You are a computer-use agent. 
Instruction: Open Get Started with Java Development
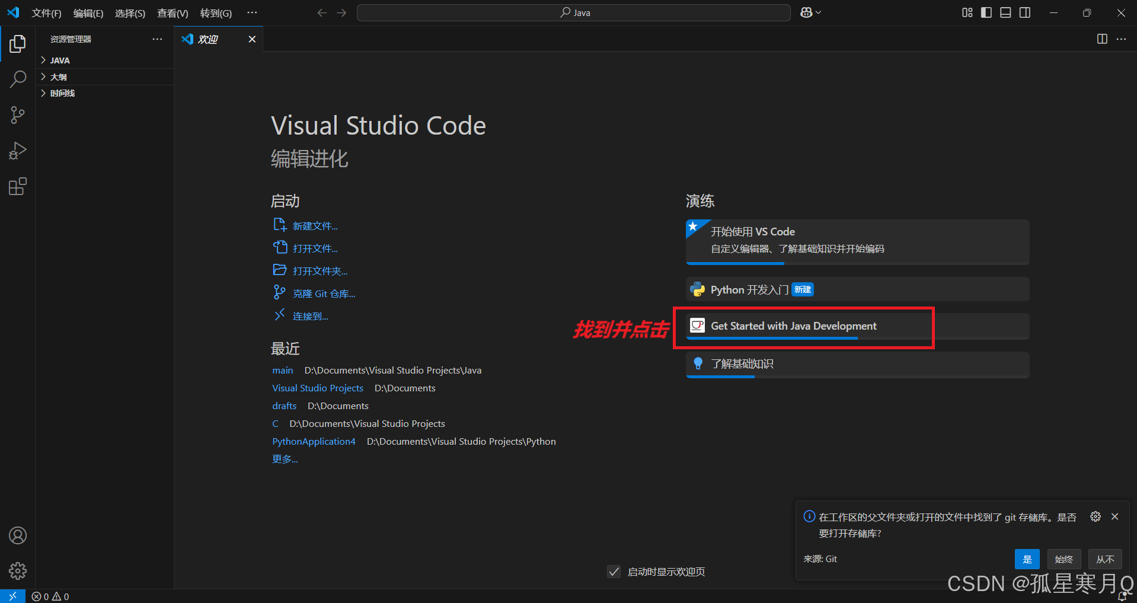857,326
